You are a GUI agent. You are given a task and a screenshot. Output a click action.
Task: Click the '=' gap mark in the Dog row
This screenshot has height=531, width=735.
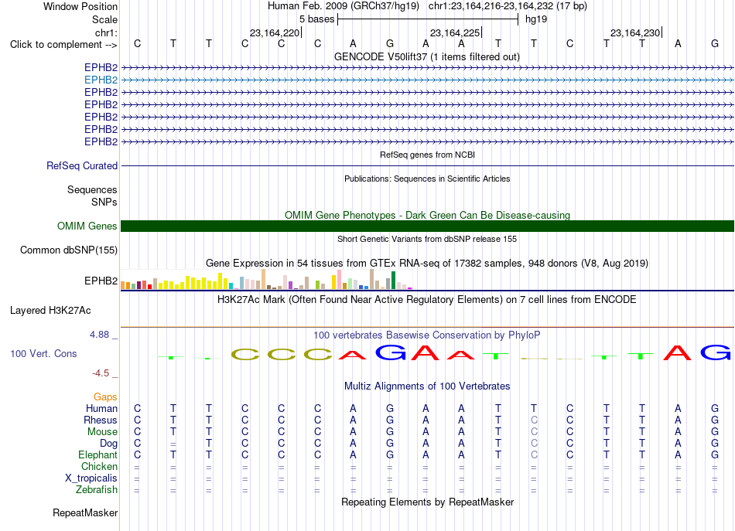[173, 444]
